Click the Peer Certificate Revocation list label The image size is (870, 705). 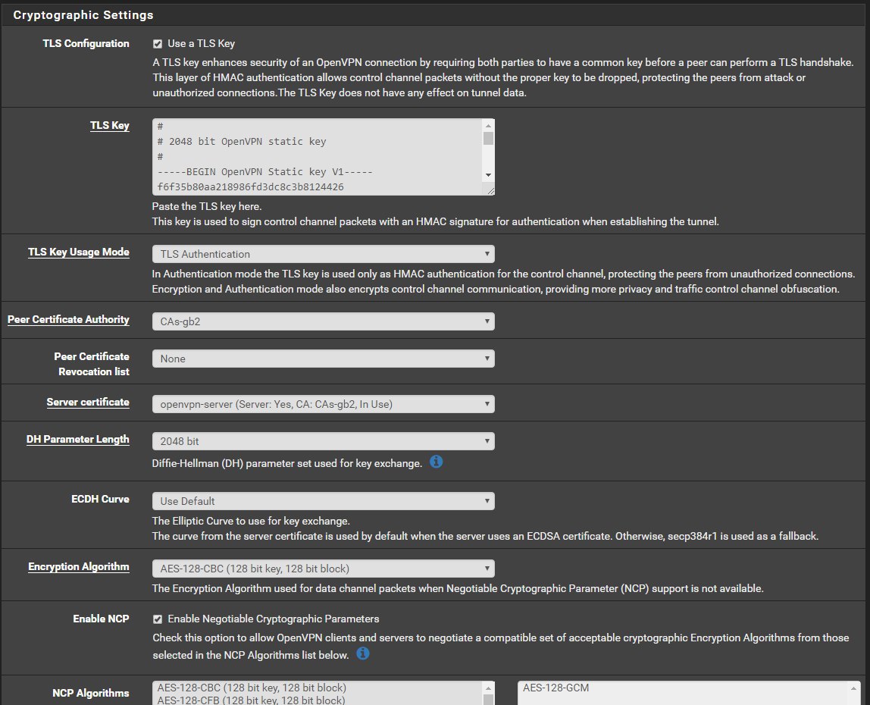(92, 364)
